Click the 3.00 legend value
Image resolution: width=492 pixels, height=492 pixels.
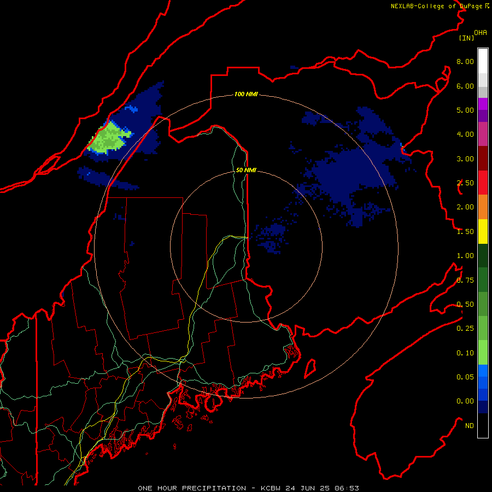465,159
